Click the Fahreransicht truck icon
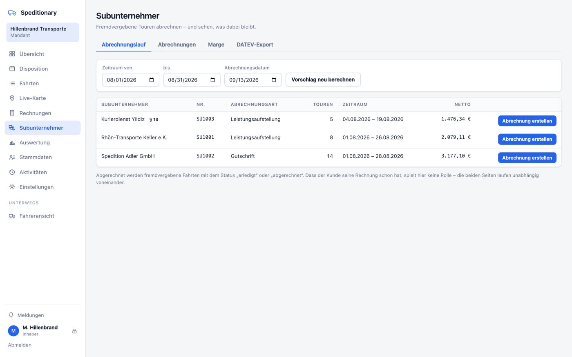 pyautogui.click(x=12, y=216)
